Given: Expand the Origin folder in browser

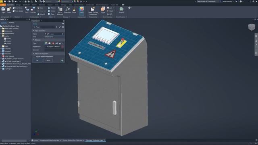Looking at the screenshot, I should pos(1,46).
